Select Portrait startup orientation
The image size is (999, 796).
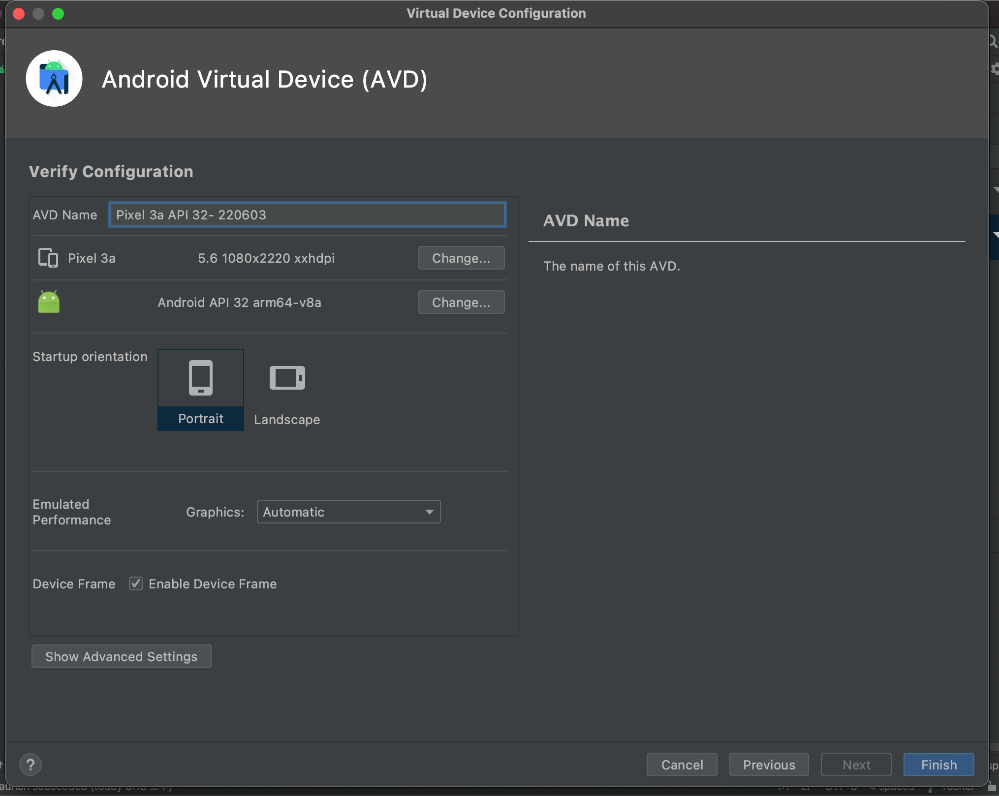pos(201,390)
